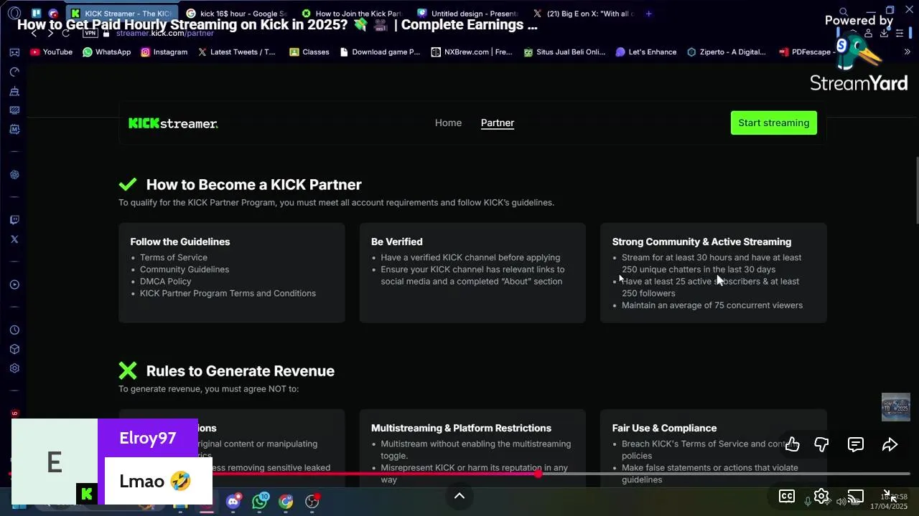Open easy setup sliders icon
Viewport: 919px width, 516px height.
900,33
